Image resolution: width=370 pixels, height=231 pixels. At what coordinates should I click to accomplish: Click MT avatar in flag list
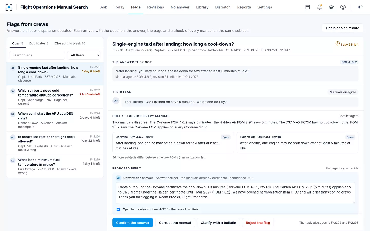pos(13,137)
